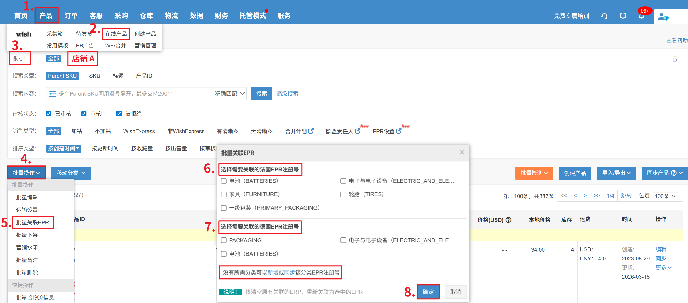This screenshot has height=303, width=688.
Task: Open the 每页 100条 page size dropdown
Action: click(x=665, y=196)
